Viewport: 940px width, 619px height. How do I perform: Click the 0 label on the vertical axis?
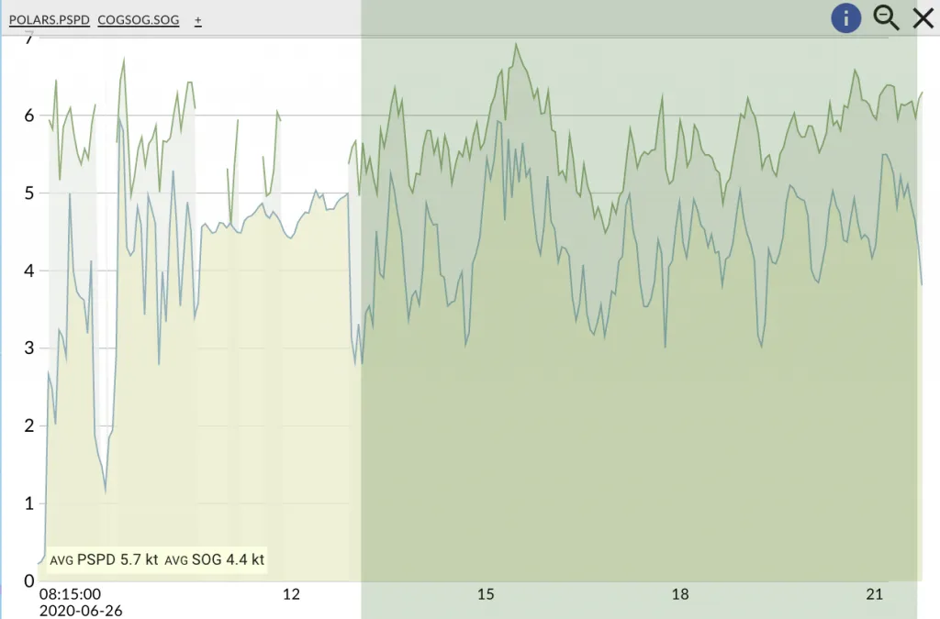29,580
